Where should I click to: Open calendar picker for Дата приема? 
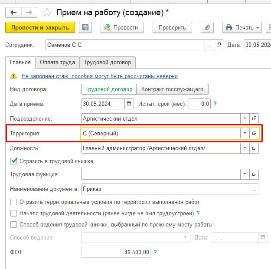click(129, 104)
